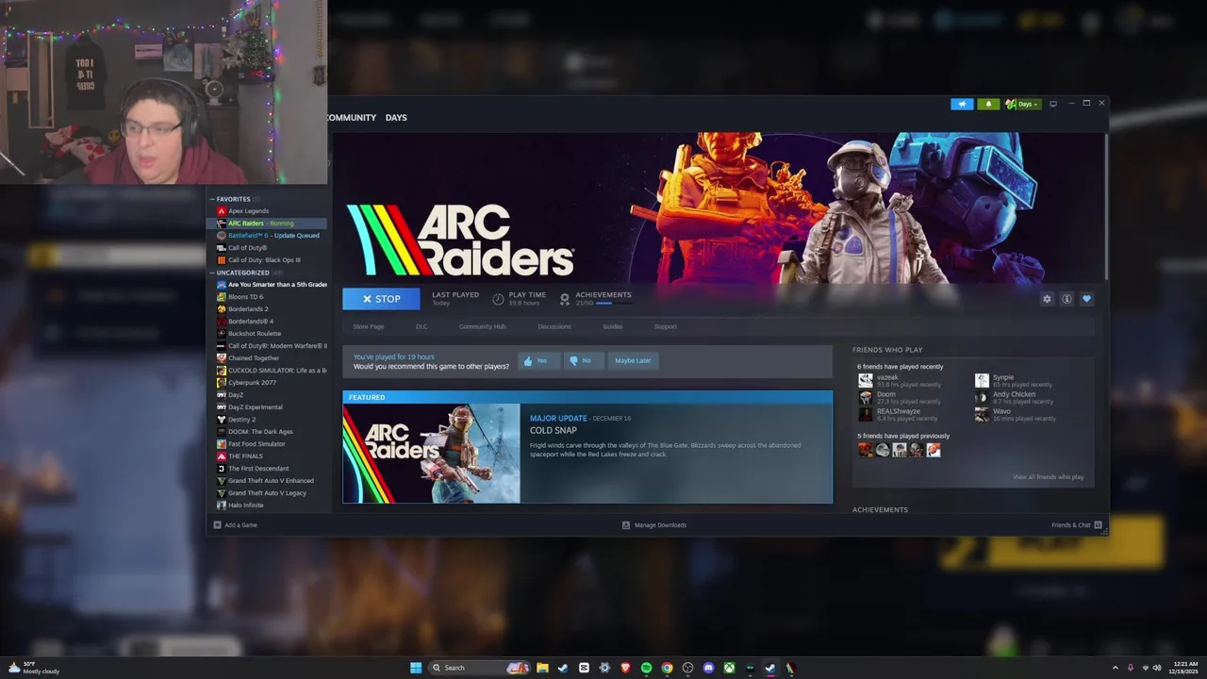Open the Days account dropdown

click(1022, 104)
